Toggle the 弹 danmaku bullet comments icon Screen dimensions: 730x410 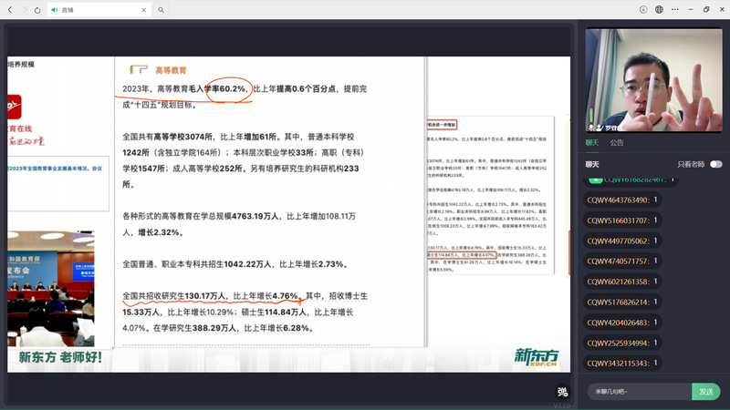click(562, 393)
